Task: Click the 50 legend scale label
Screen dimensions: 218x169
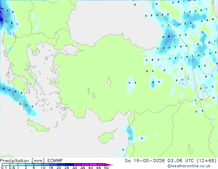Action: click(x=106, y=168)
